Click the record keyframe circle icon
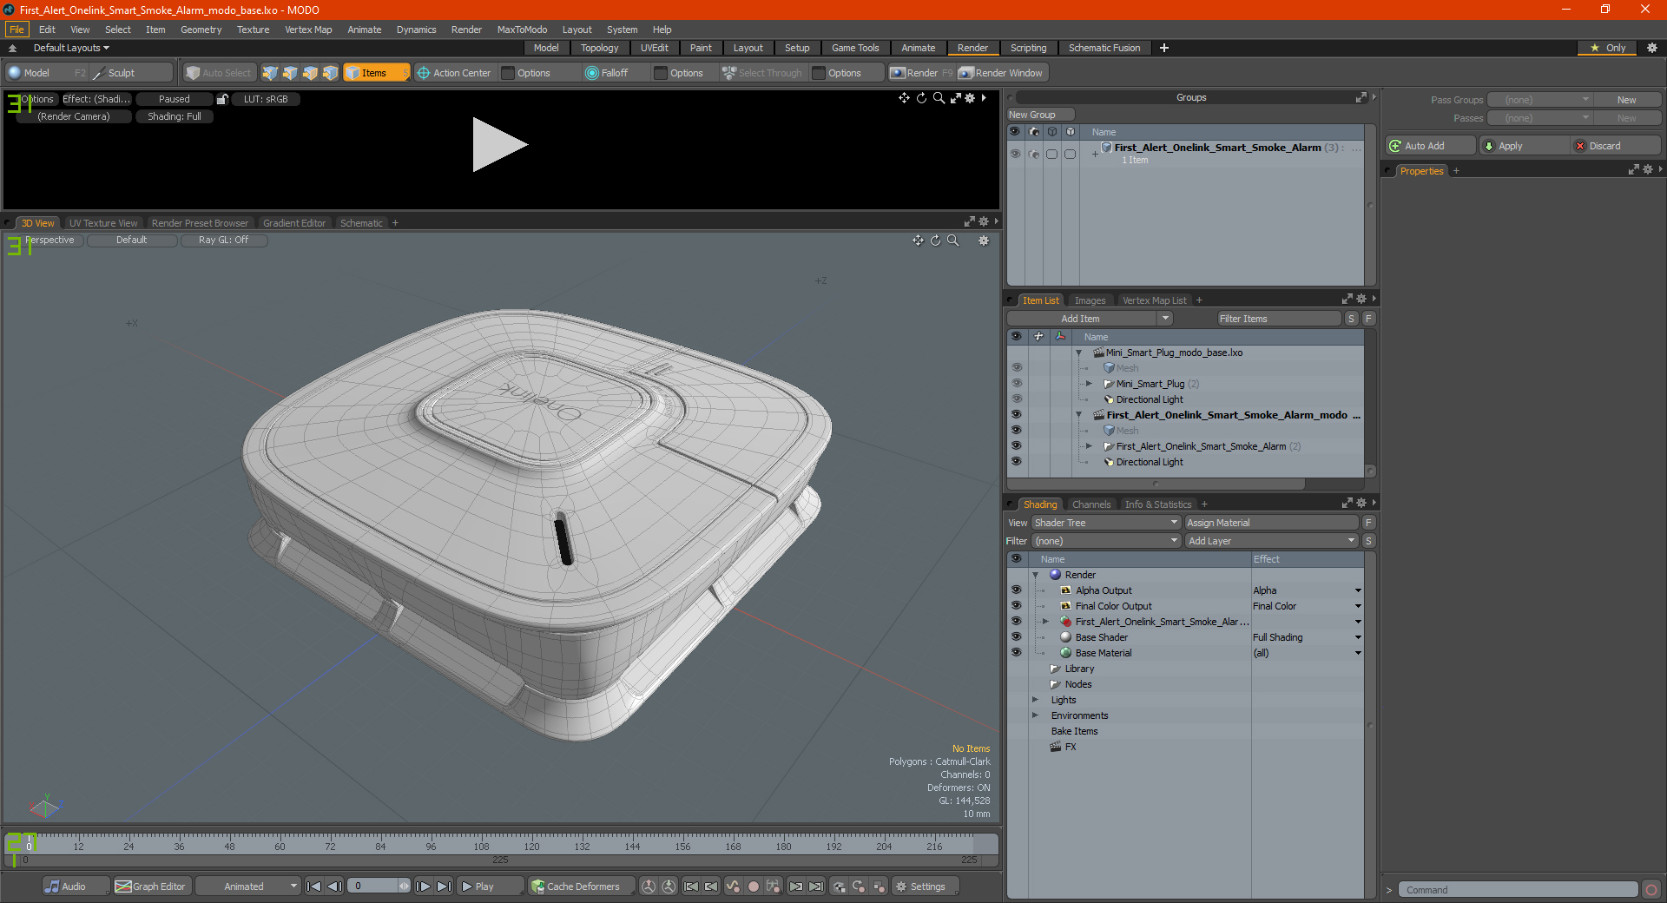 click(x=754, y=887)
